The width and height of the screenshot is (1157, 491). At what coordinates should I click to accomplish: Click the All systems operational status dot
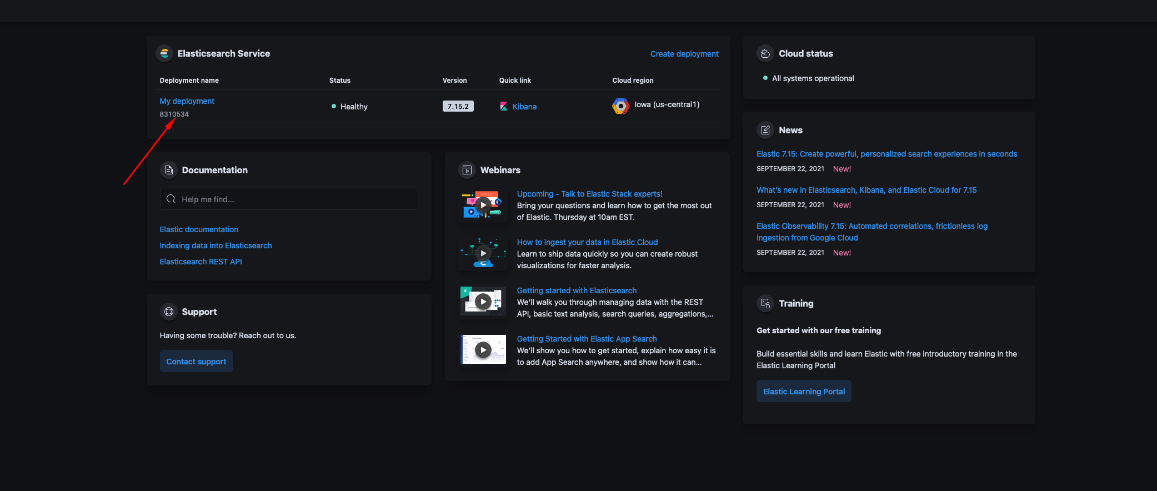[x=765, y=78]
